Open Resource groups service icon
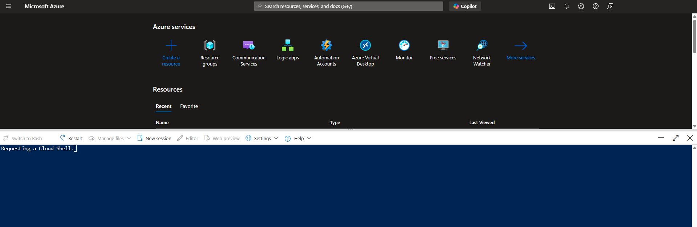This screenshot has height=227, width=697. (210, 45)
